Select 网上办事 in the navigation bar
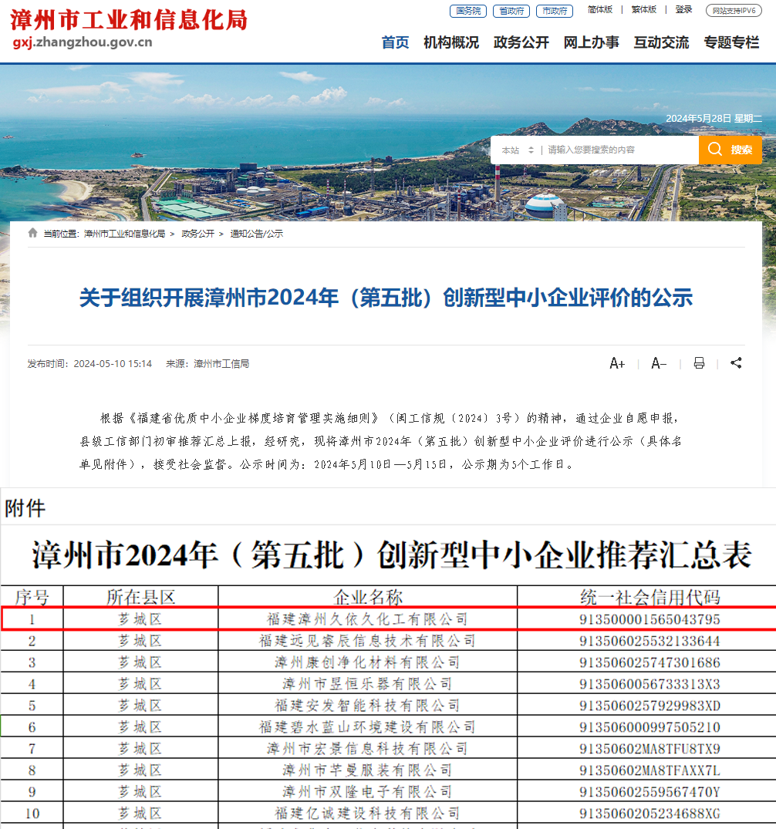 (x=591, y=42)
